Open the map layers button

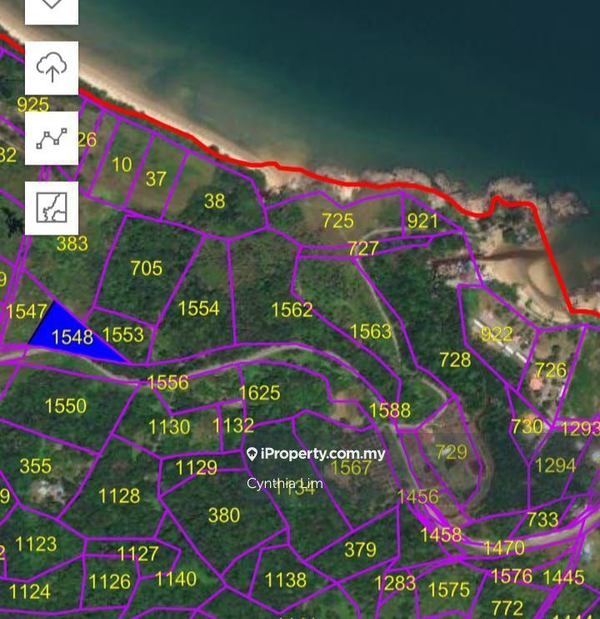point(52,7)
